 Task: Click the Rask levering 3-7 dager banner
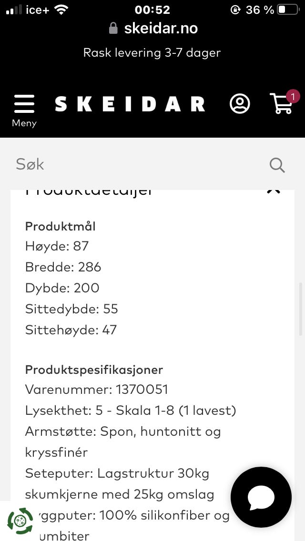click(x=152, y=52)
